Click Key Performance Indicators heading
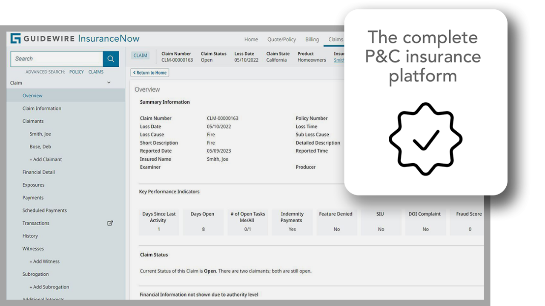Screen dimensions: 545x306 coord(169,192)
